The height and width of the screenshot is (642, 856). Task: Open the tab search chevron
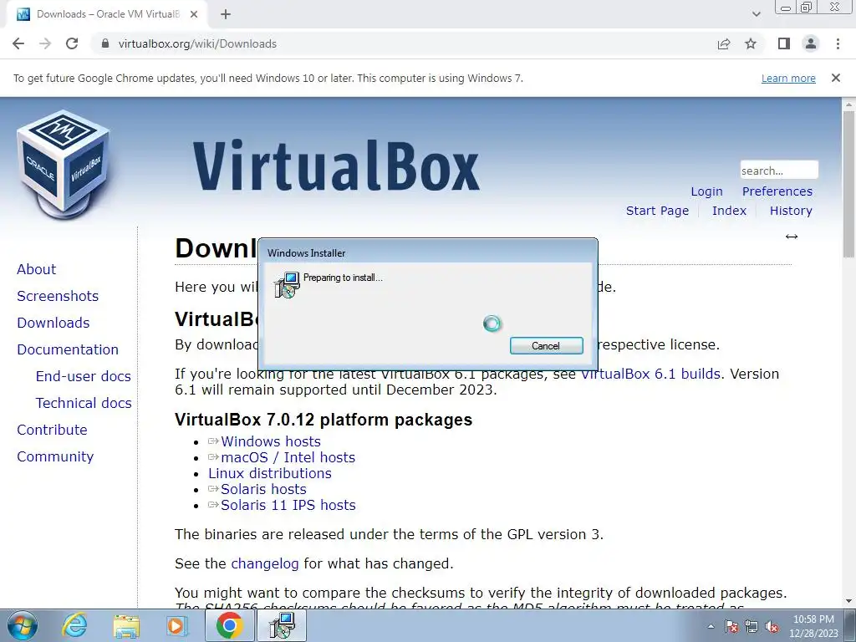coord(756,14)
